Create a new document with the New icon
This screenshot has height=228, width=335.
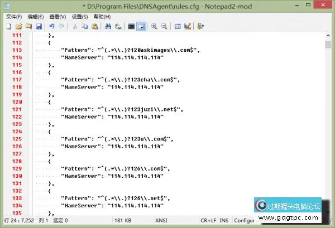[9, 26]
